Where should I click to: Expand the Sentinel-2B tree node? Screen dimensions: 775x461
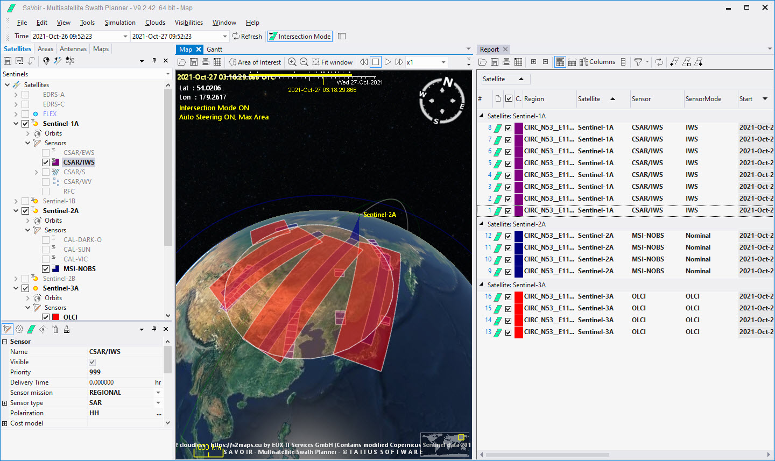point(16,279)
